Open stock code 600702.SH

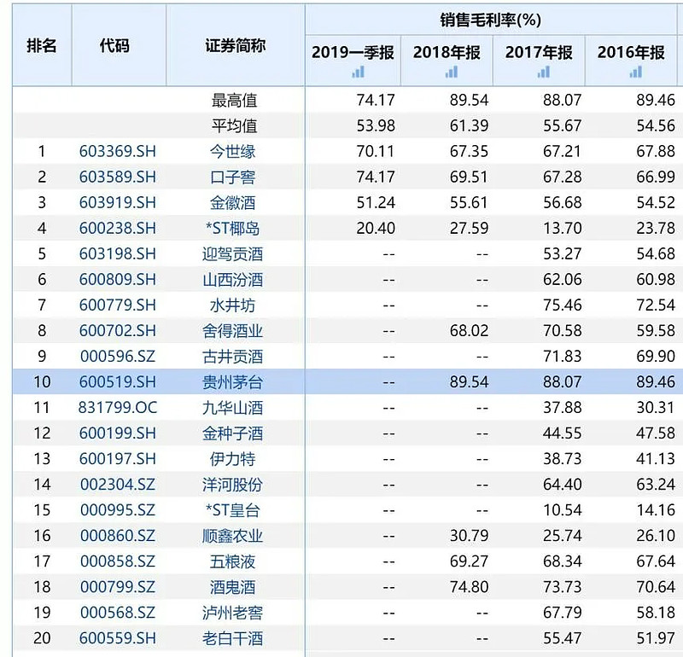[x=118, y=330]
